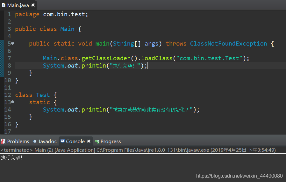The height and width of the screenshot is (182, 286).
Task: Click the Console monitor icon
Action: click(62, 141)
